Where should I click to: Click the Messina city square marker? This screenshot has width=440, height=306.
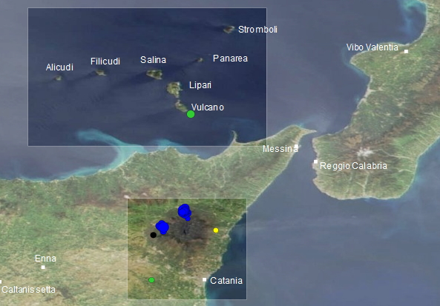pyautogui.click(x=296, y=146)
